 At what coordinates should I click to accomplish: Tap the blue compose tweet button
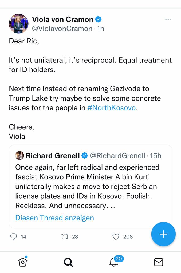pyautogui.click(x=163, y=234)
